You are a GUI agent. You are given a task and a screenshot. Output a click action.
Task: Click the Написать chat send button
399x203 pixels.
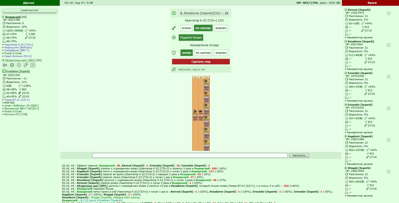299,155
